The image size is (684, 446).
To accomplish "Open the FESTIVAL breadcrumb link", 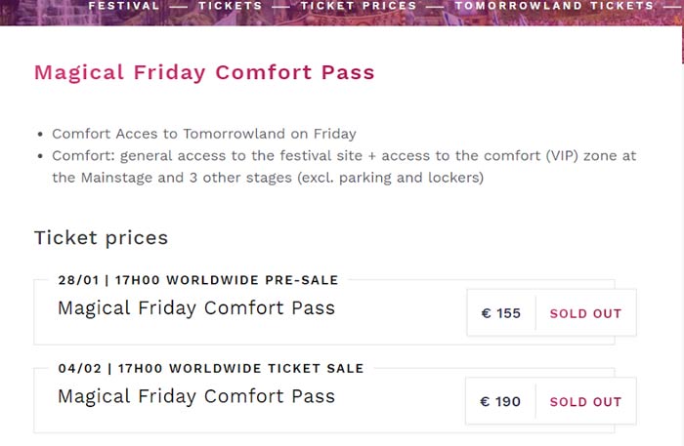I will point(123,5).
